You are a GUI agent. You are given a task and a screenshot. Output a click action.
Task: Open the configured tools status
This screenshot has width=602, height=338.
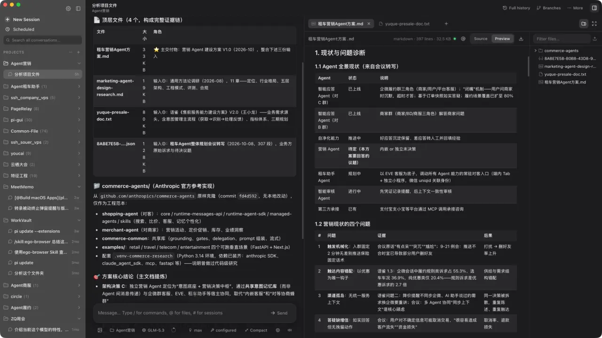(223, 330)
